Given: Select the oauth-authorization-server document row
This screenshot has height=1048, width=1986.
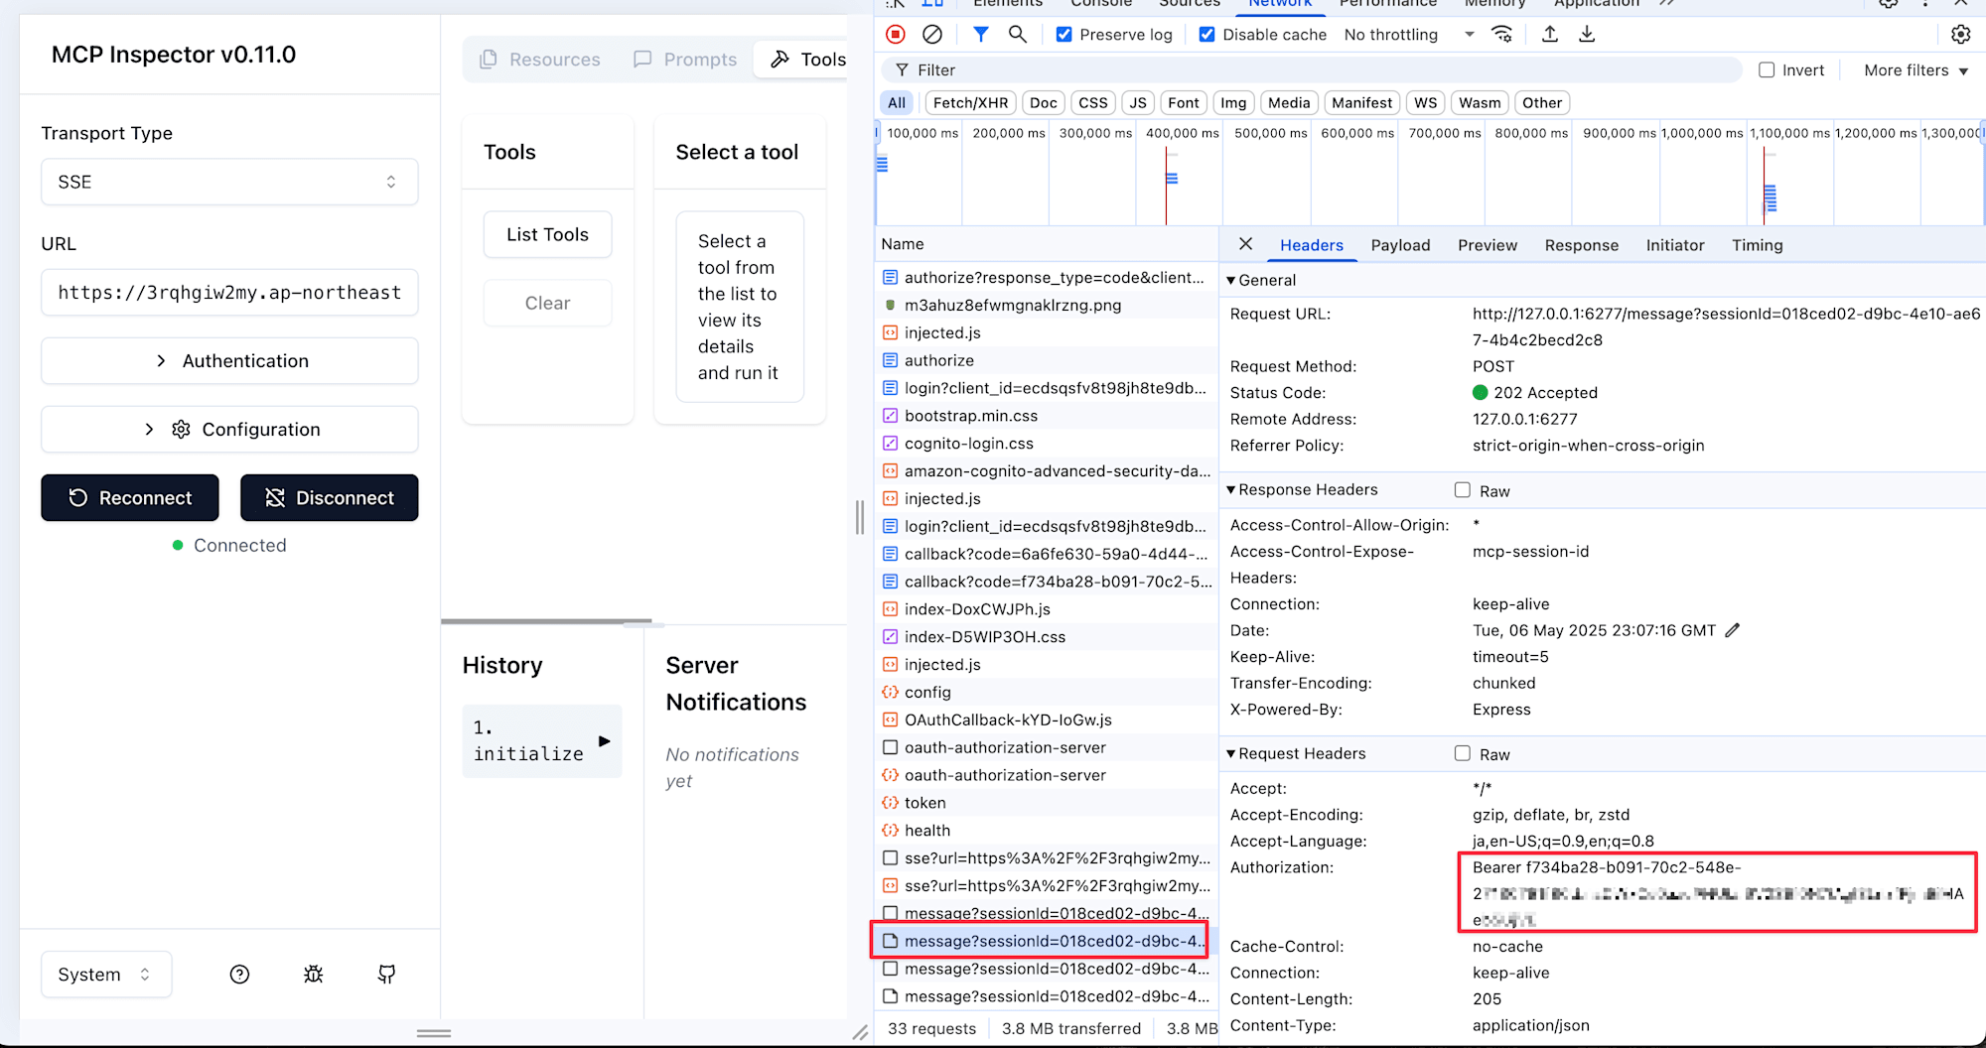Looking at the screenshot, I should (1046, 747).
